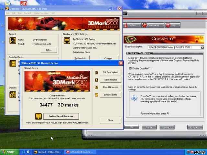The height and width of the screenshot is (155, 207).
Task: Click the Preferences icon in Catalyst toolbar
Action: pyautogui.click(x=145, y=25)
